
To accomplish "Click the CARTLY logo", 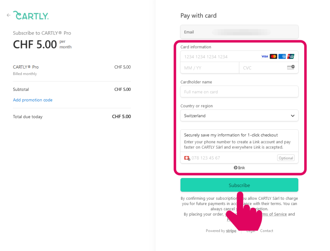I will point(31,16).
